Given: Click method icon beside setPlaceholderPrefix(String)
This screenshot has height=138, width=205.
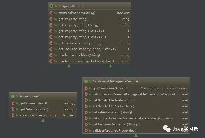Looking at the screenshot, I should point(86,100).
